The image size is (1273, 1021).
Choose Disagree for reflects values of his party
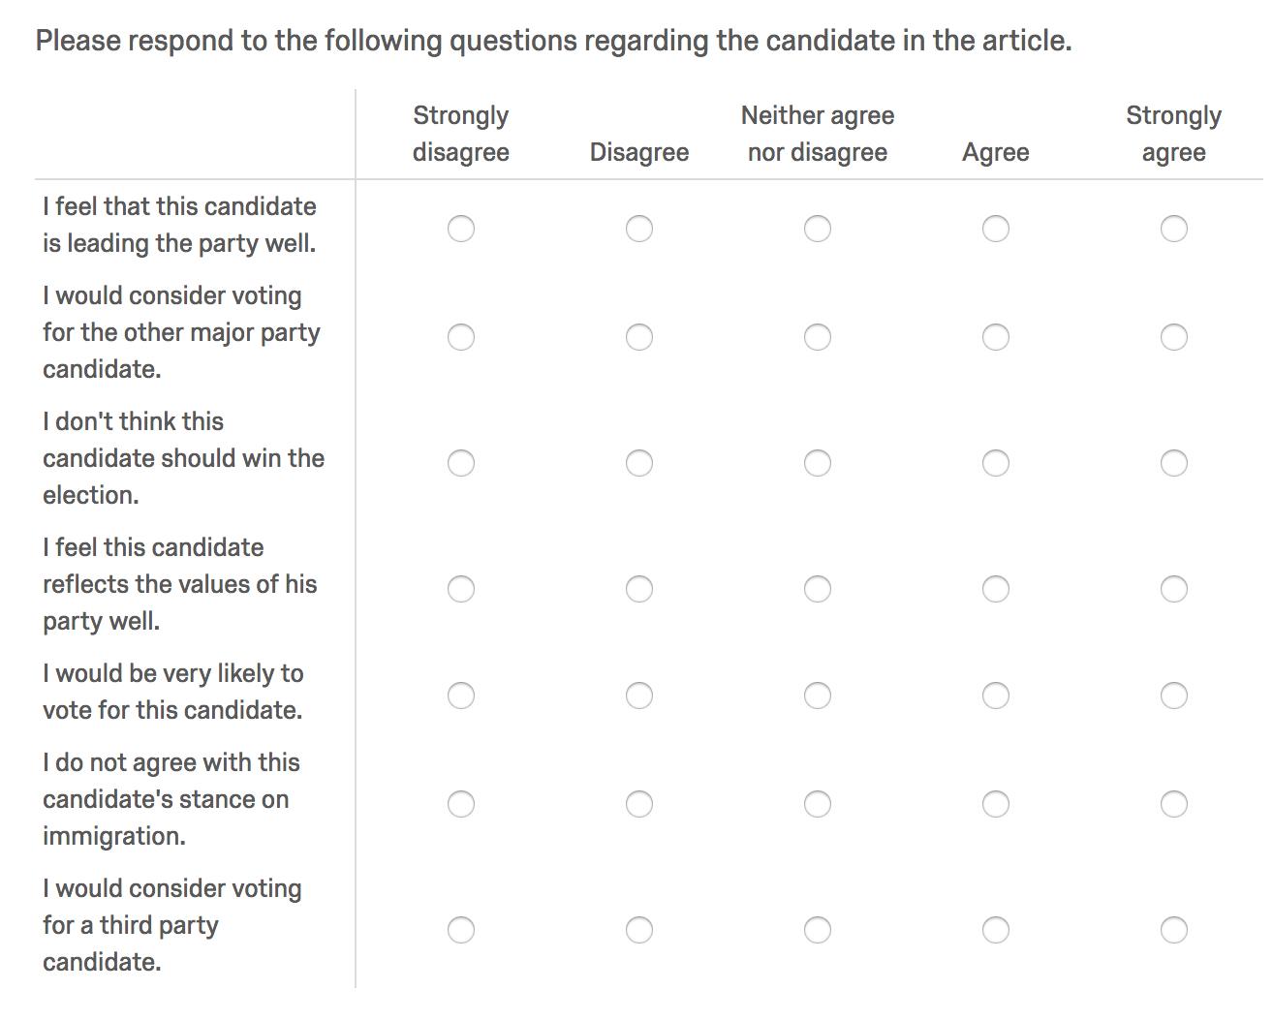639,589
